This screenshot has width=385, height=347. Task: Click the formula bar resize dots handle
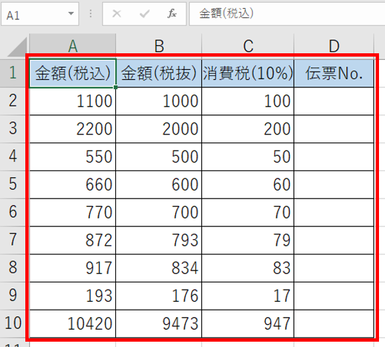(91, 14)
